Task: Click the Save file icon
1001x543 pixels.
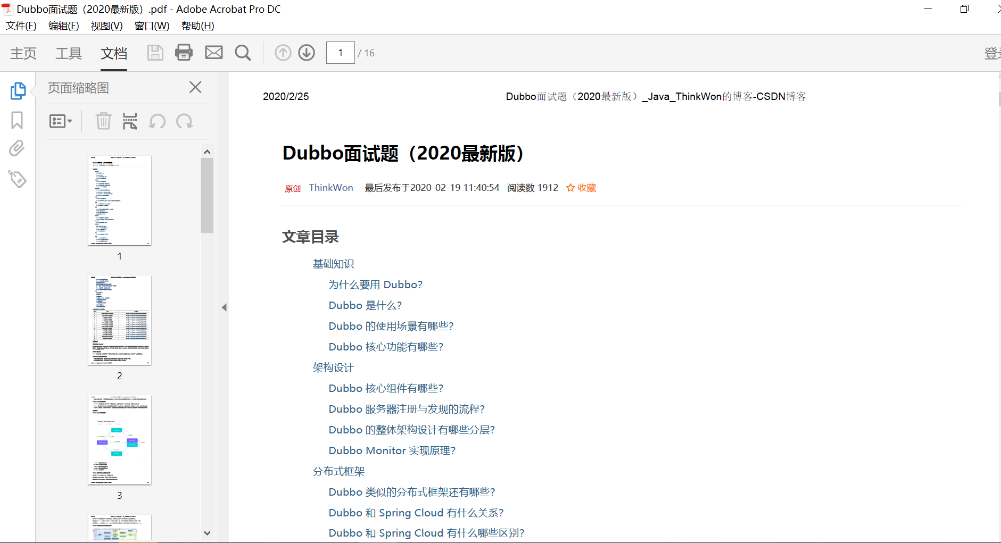Action: [x=155, y=53]
